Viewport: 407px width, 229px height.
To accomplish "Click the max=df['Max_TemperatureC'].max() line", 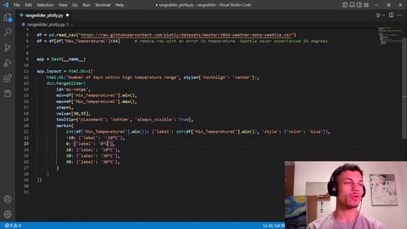I will 96,102.
